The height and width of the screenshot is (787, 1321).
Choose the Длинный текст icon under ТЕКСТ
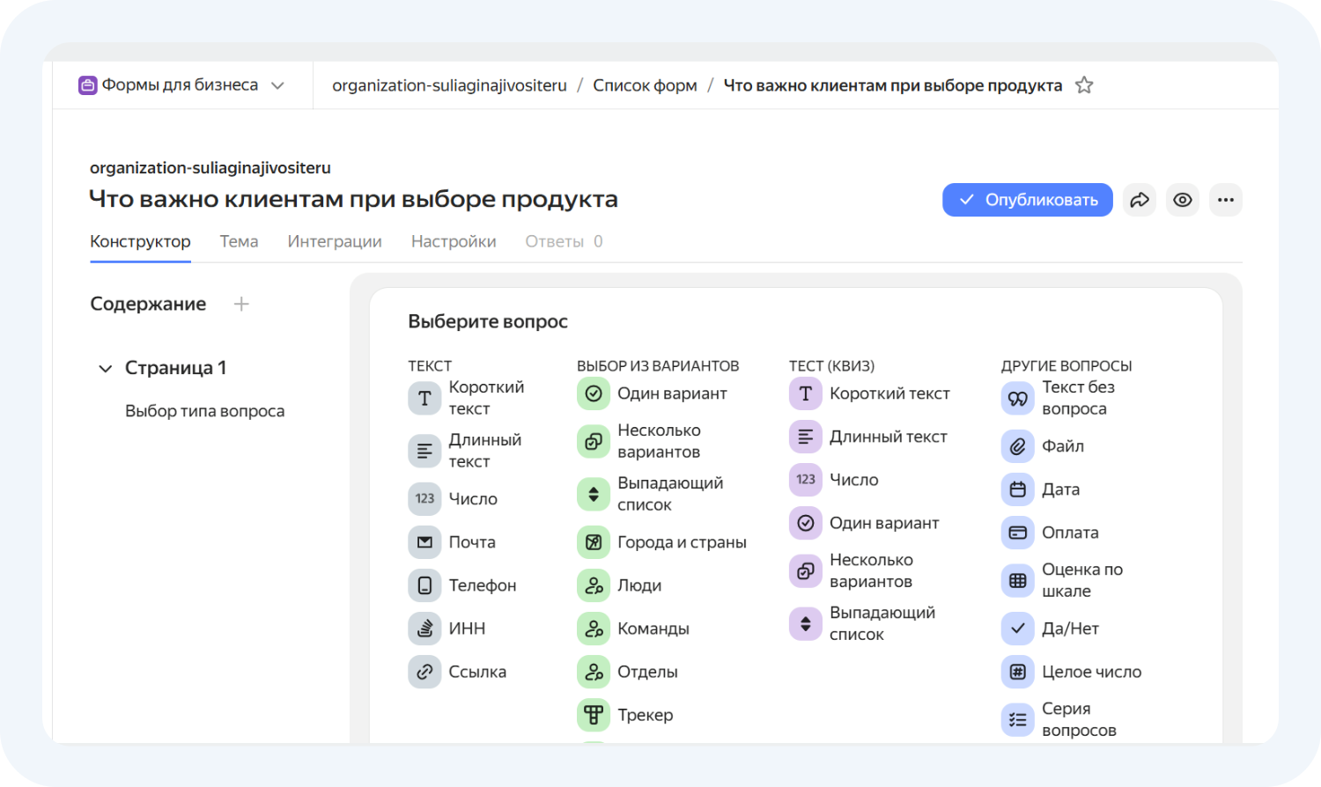424,451
